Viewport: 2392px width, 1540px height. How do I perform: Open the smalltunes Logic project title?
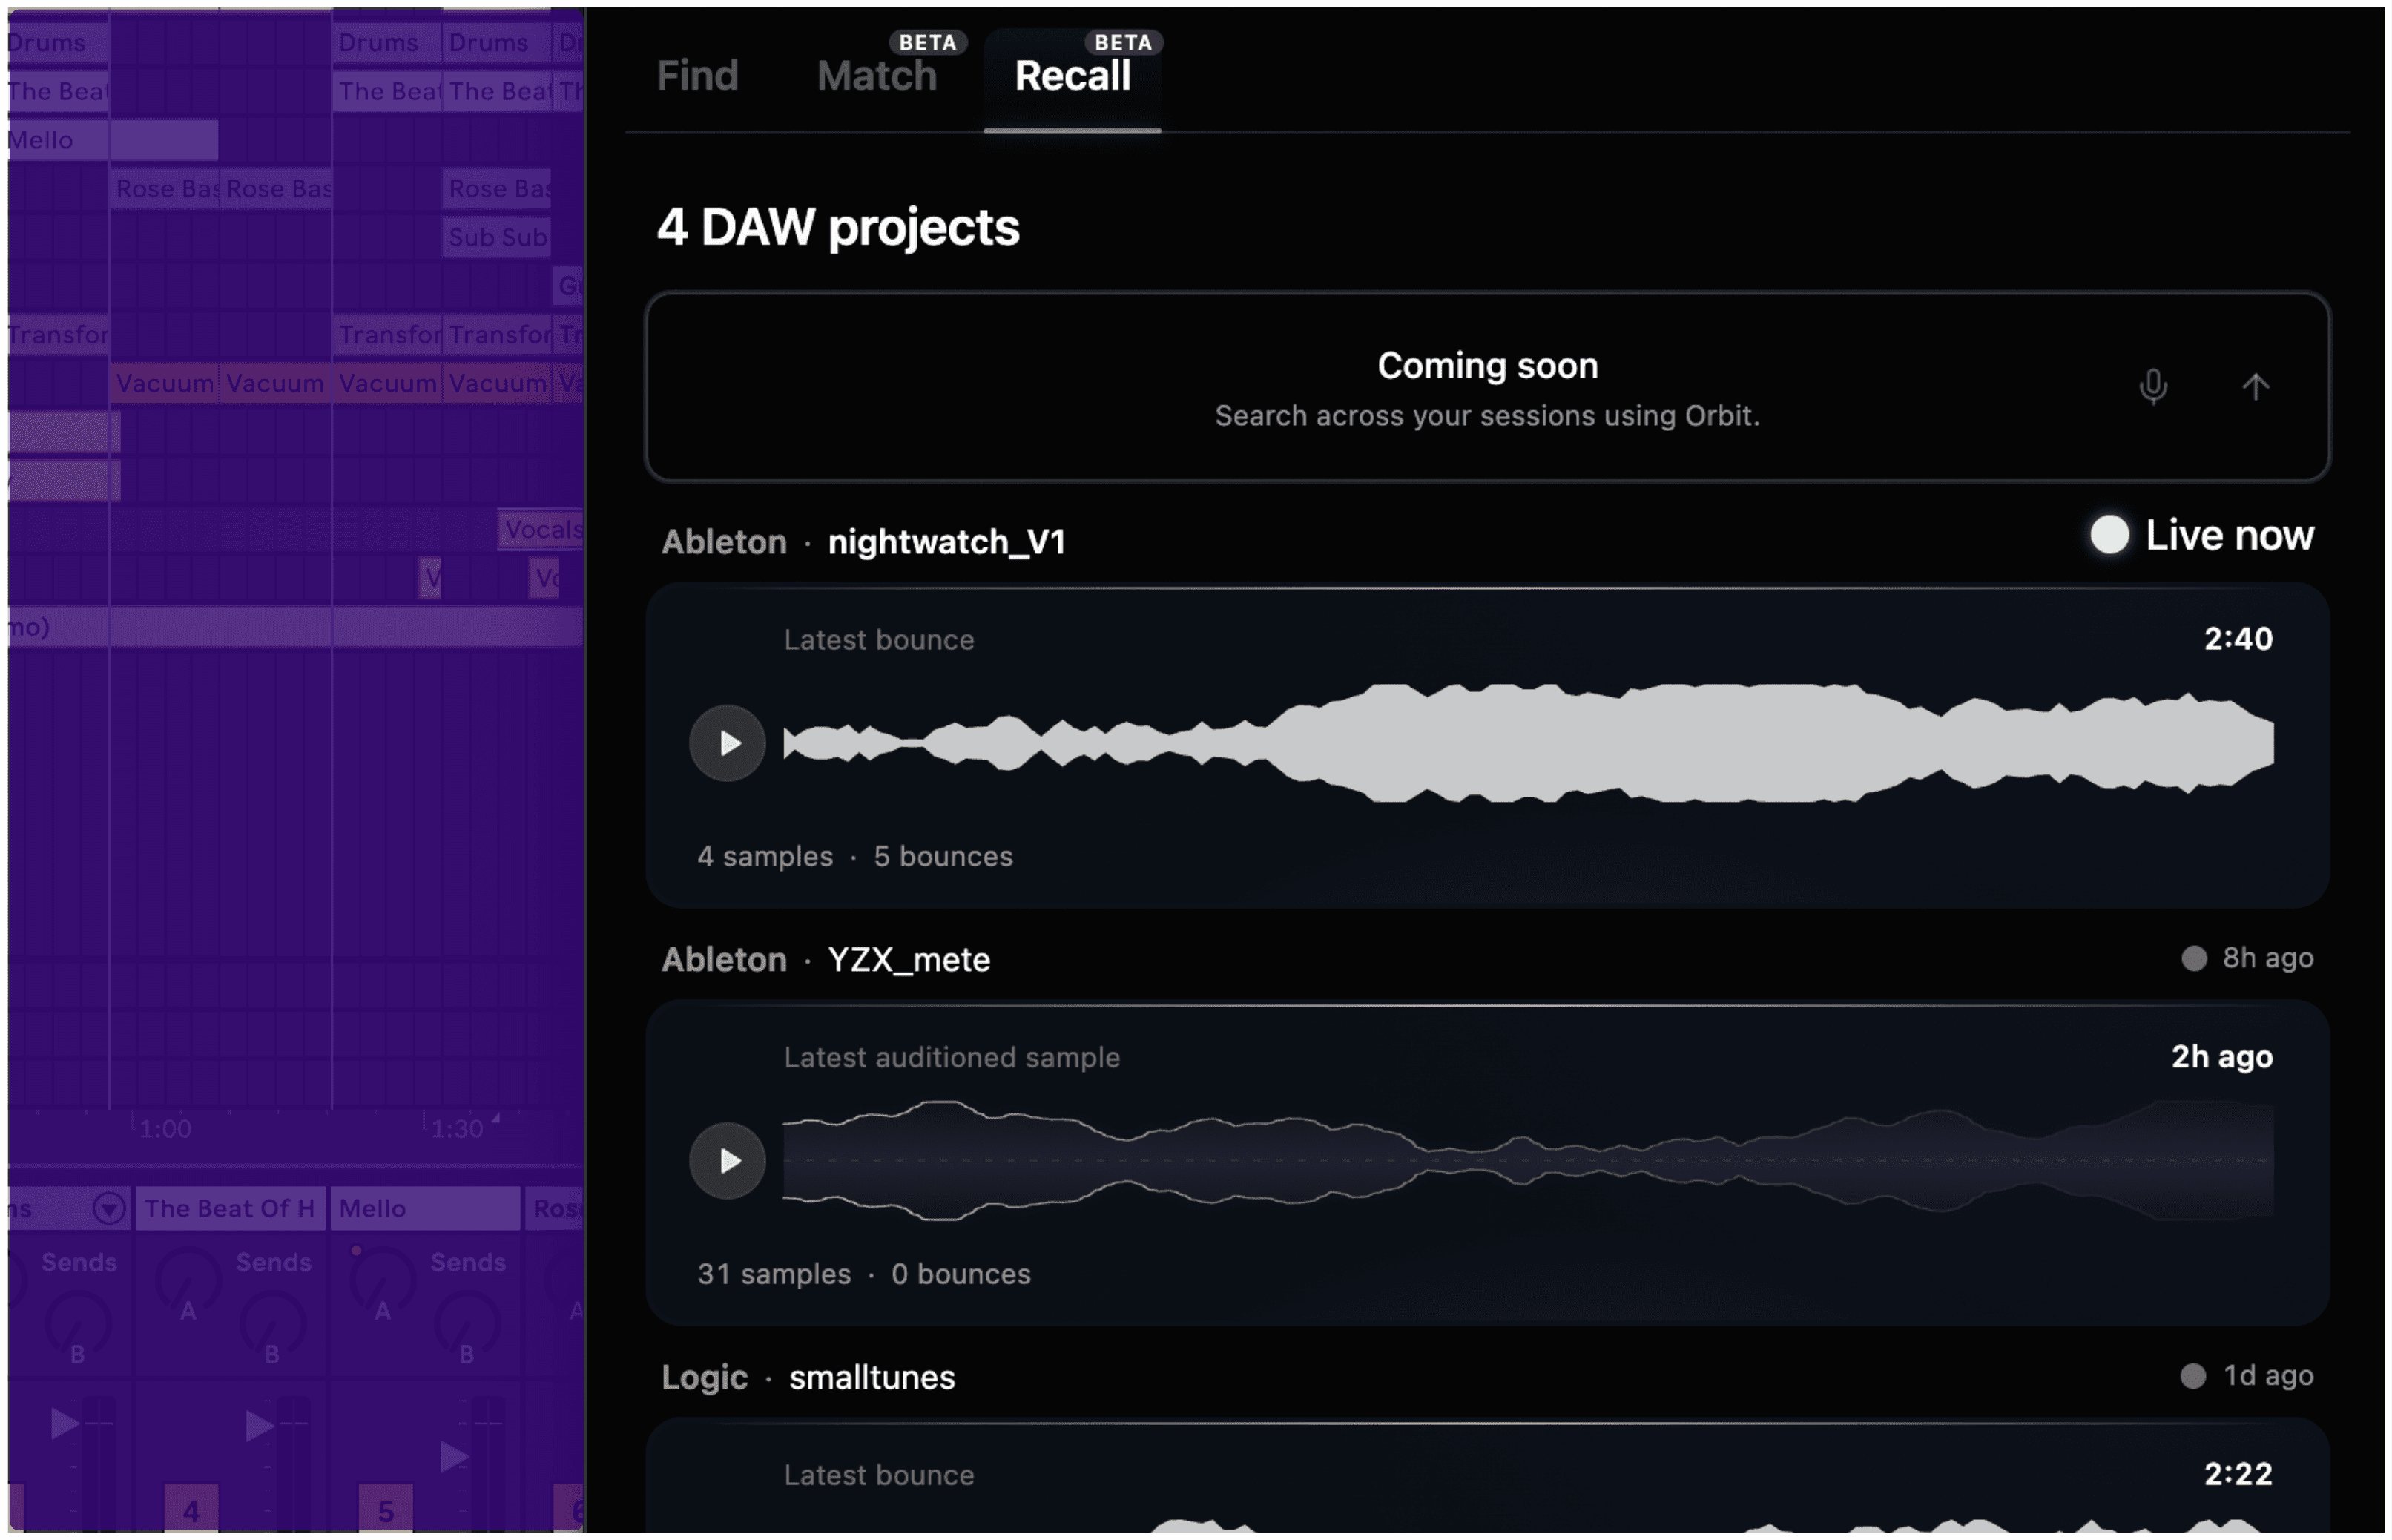pos(872,1378)
